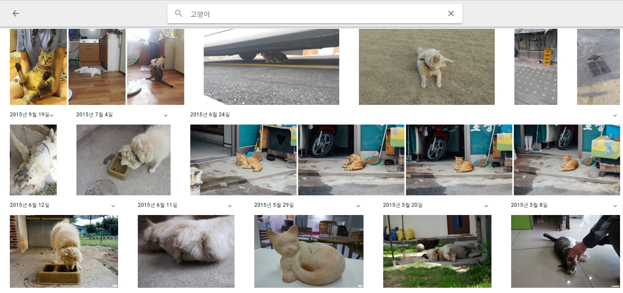Screen dimensions: 623x293
Task: Expand the chevron for 2015년 7월 4일
Action: pos(166,115)
